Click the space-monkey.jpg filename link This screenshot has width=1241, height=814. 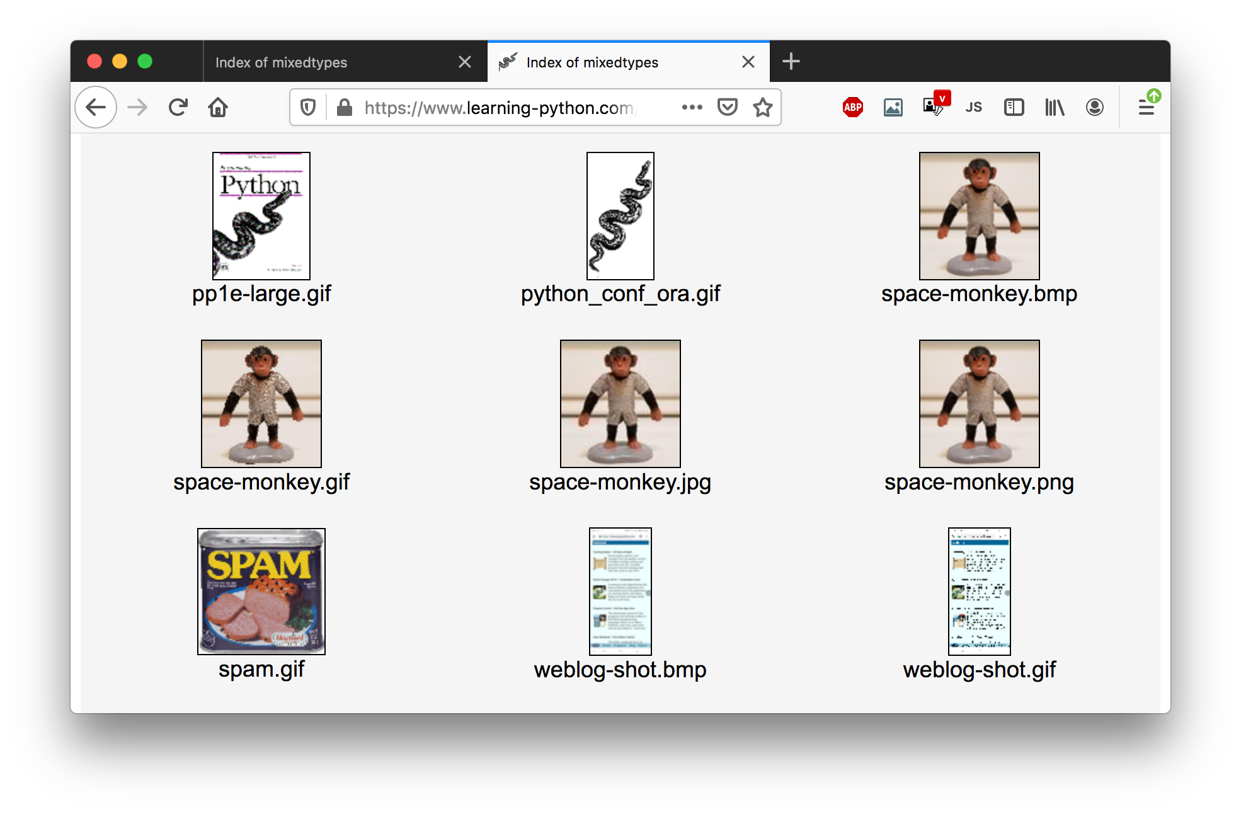[x=620, y=482]
